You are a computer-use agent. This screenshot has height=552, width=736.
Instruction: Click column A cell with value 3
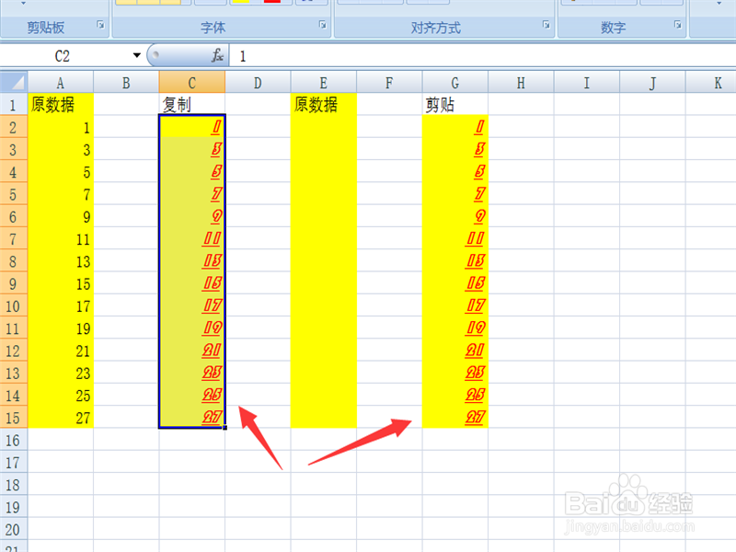coord(61,149)
